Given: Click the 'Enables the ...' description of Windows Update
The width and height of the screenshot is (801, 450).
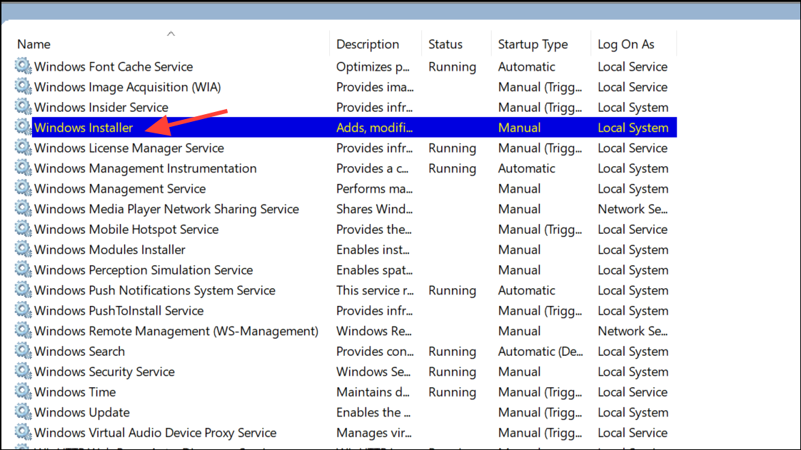Looking at the screenshot, I should pyautogui.click(x=373, y=413).
